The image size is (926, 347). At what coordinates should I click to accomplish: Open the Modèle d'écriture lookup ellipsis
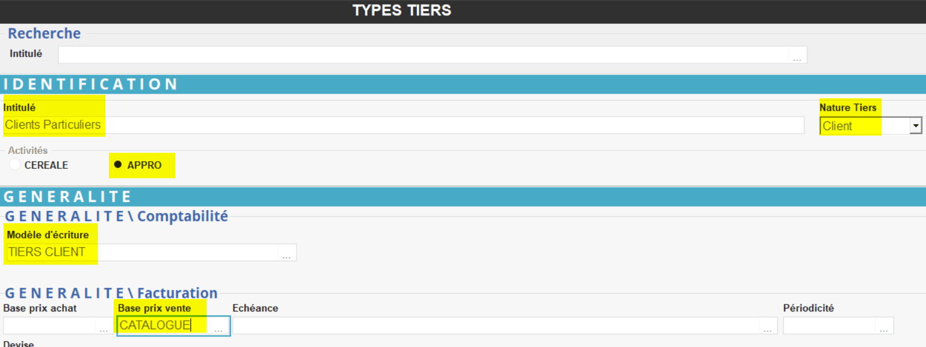click(x=287, y=253)
